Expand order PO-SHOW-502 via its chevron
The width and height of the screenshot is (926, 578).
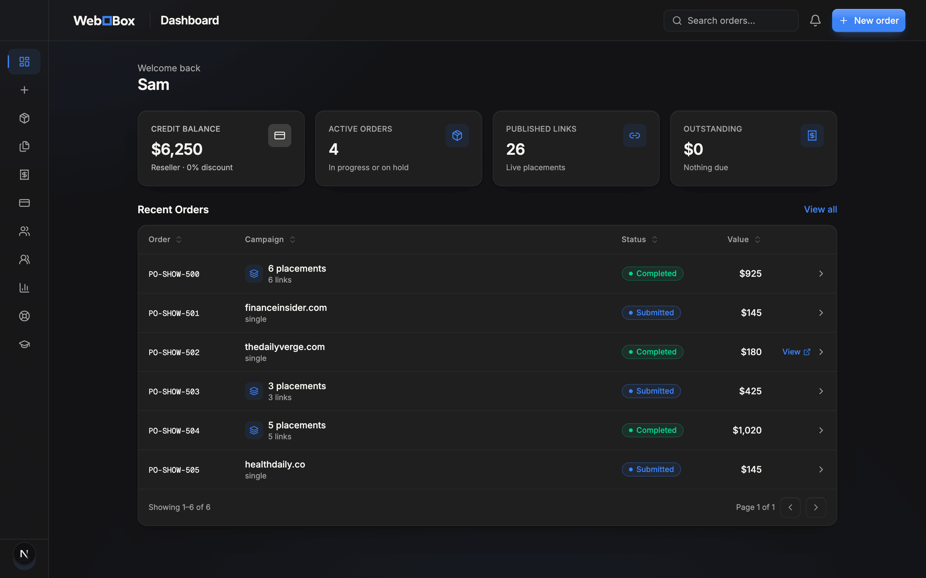(x=821, y=352)
